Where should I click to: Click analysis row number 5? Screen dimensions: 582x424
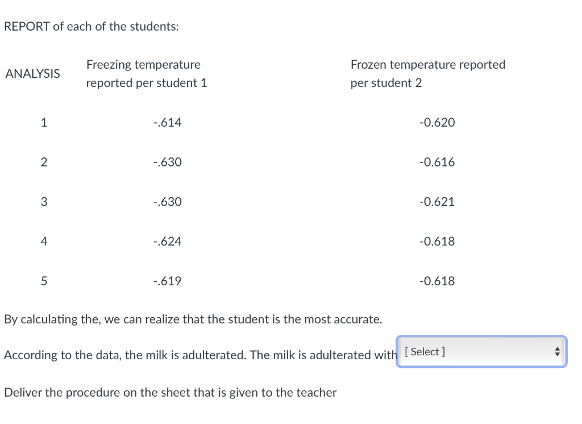tap(44, 281)
